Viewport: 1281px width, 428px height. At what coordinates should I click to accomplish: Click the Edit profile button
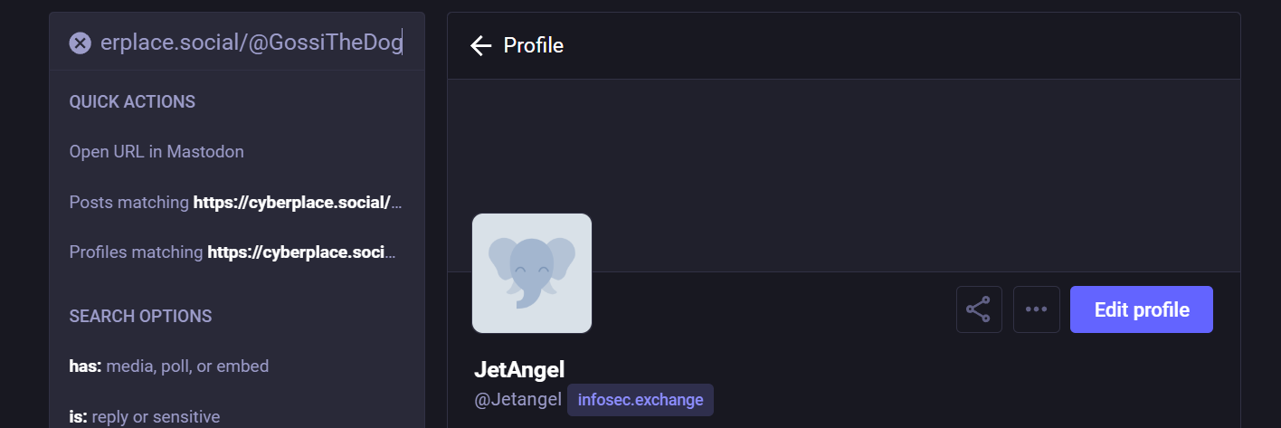[x=1142, y=309]
